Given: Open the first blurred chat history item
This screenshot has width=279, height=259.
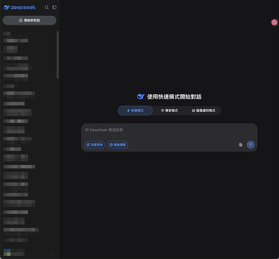Looking at the screenshot, I should click(x=16, y=41).
